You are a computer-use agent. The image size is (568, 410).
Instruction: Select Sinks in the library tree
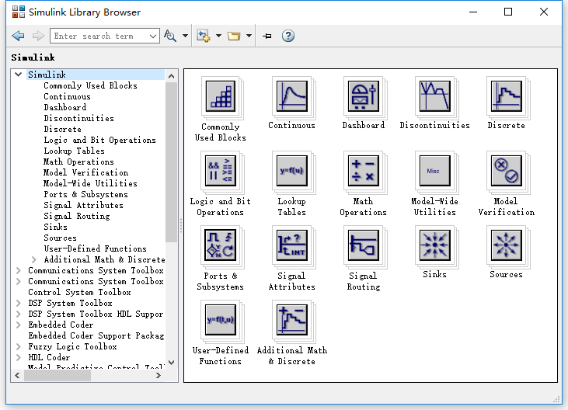pos(55,227)
